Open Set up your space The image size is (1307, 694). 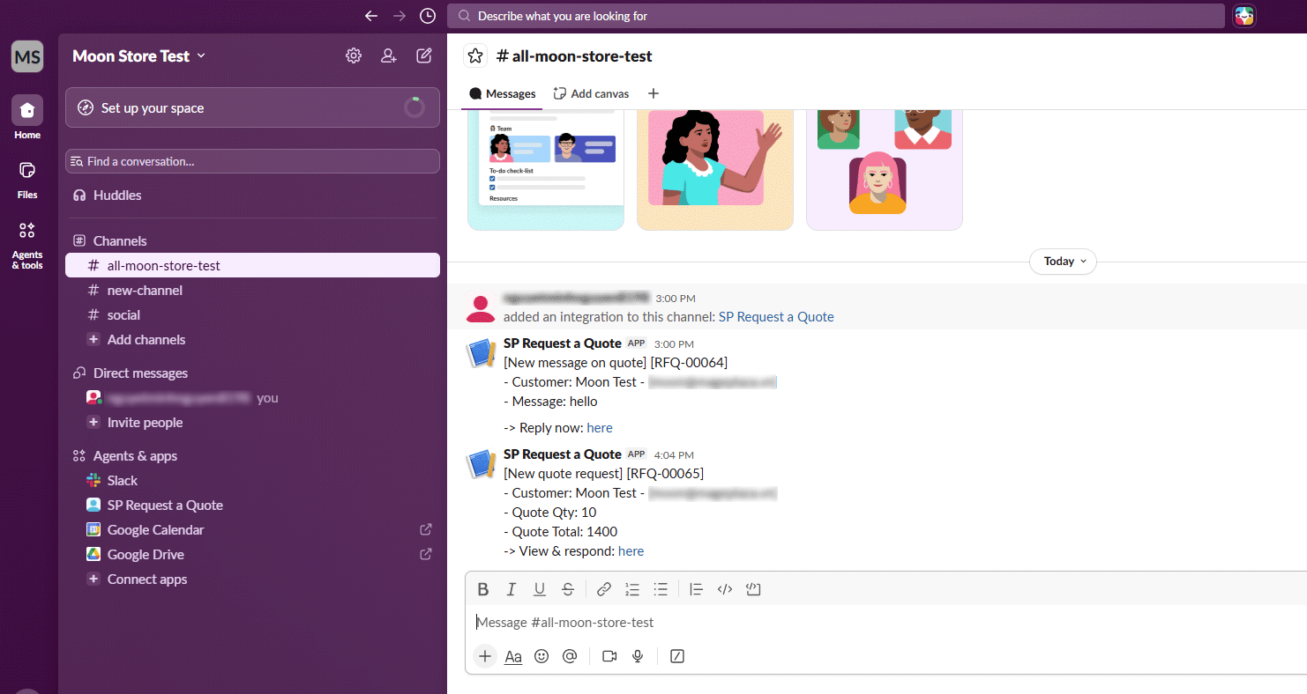click(x=252, y=107)
